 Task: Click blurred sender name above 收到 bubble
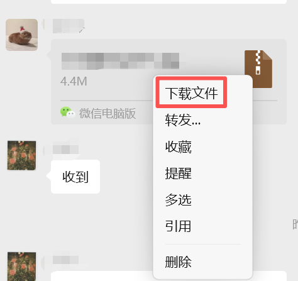65,150
